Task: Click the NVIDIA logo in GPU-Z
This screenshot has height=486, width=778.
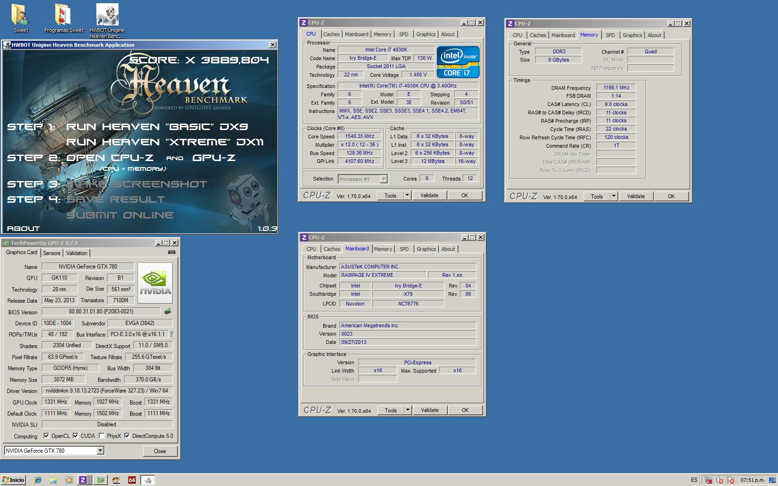Action: click(x=155, y=283)
